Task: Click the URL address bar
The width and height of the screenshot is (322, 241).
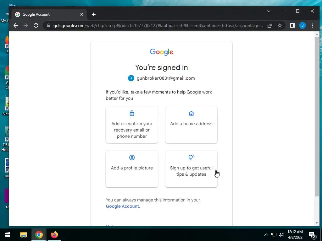Action: point(158,25)
